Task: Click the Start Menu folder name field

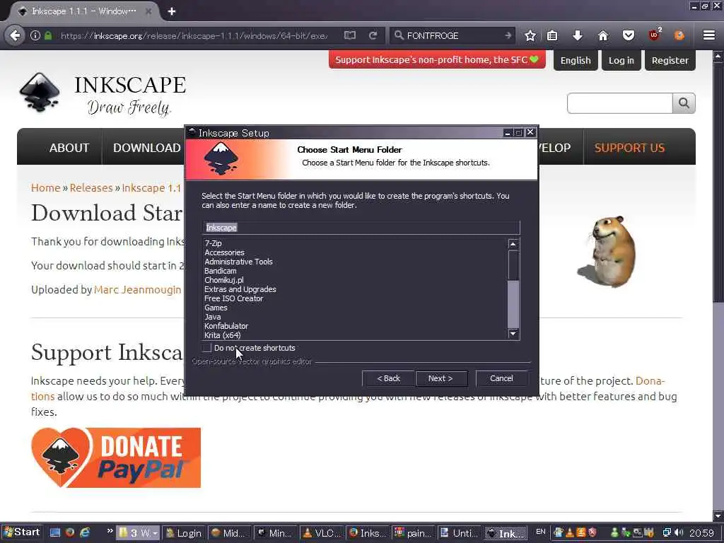Action: click(x=361, y=228)
